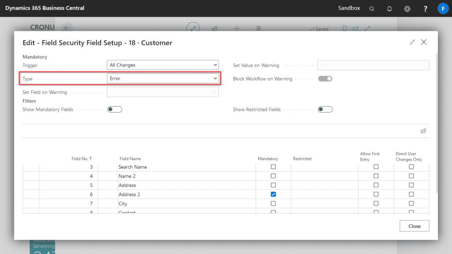This screenshot has height=254, width=452.
Task: Open the notifications bell icon
Action: tap(389, 8)
